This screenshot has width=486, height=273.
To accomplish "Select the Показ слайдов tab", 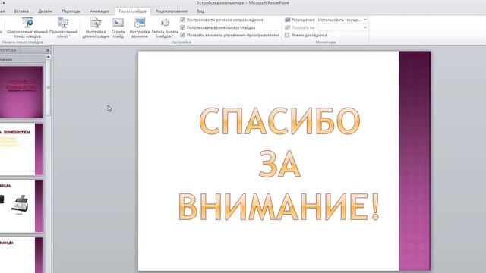I will pyautogui.click(x=133, y=11).
